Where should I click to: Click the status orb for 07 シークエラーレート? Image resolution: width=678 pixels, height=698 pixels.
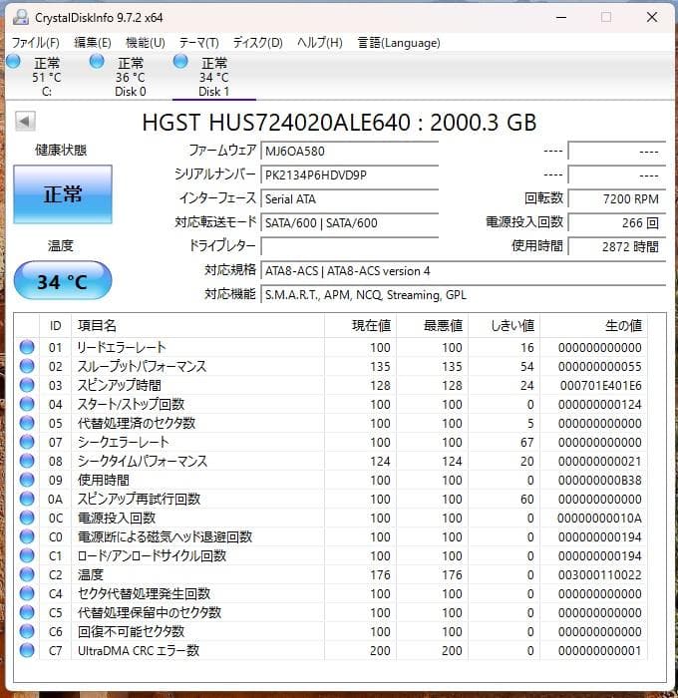27,442
